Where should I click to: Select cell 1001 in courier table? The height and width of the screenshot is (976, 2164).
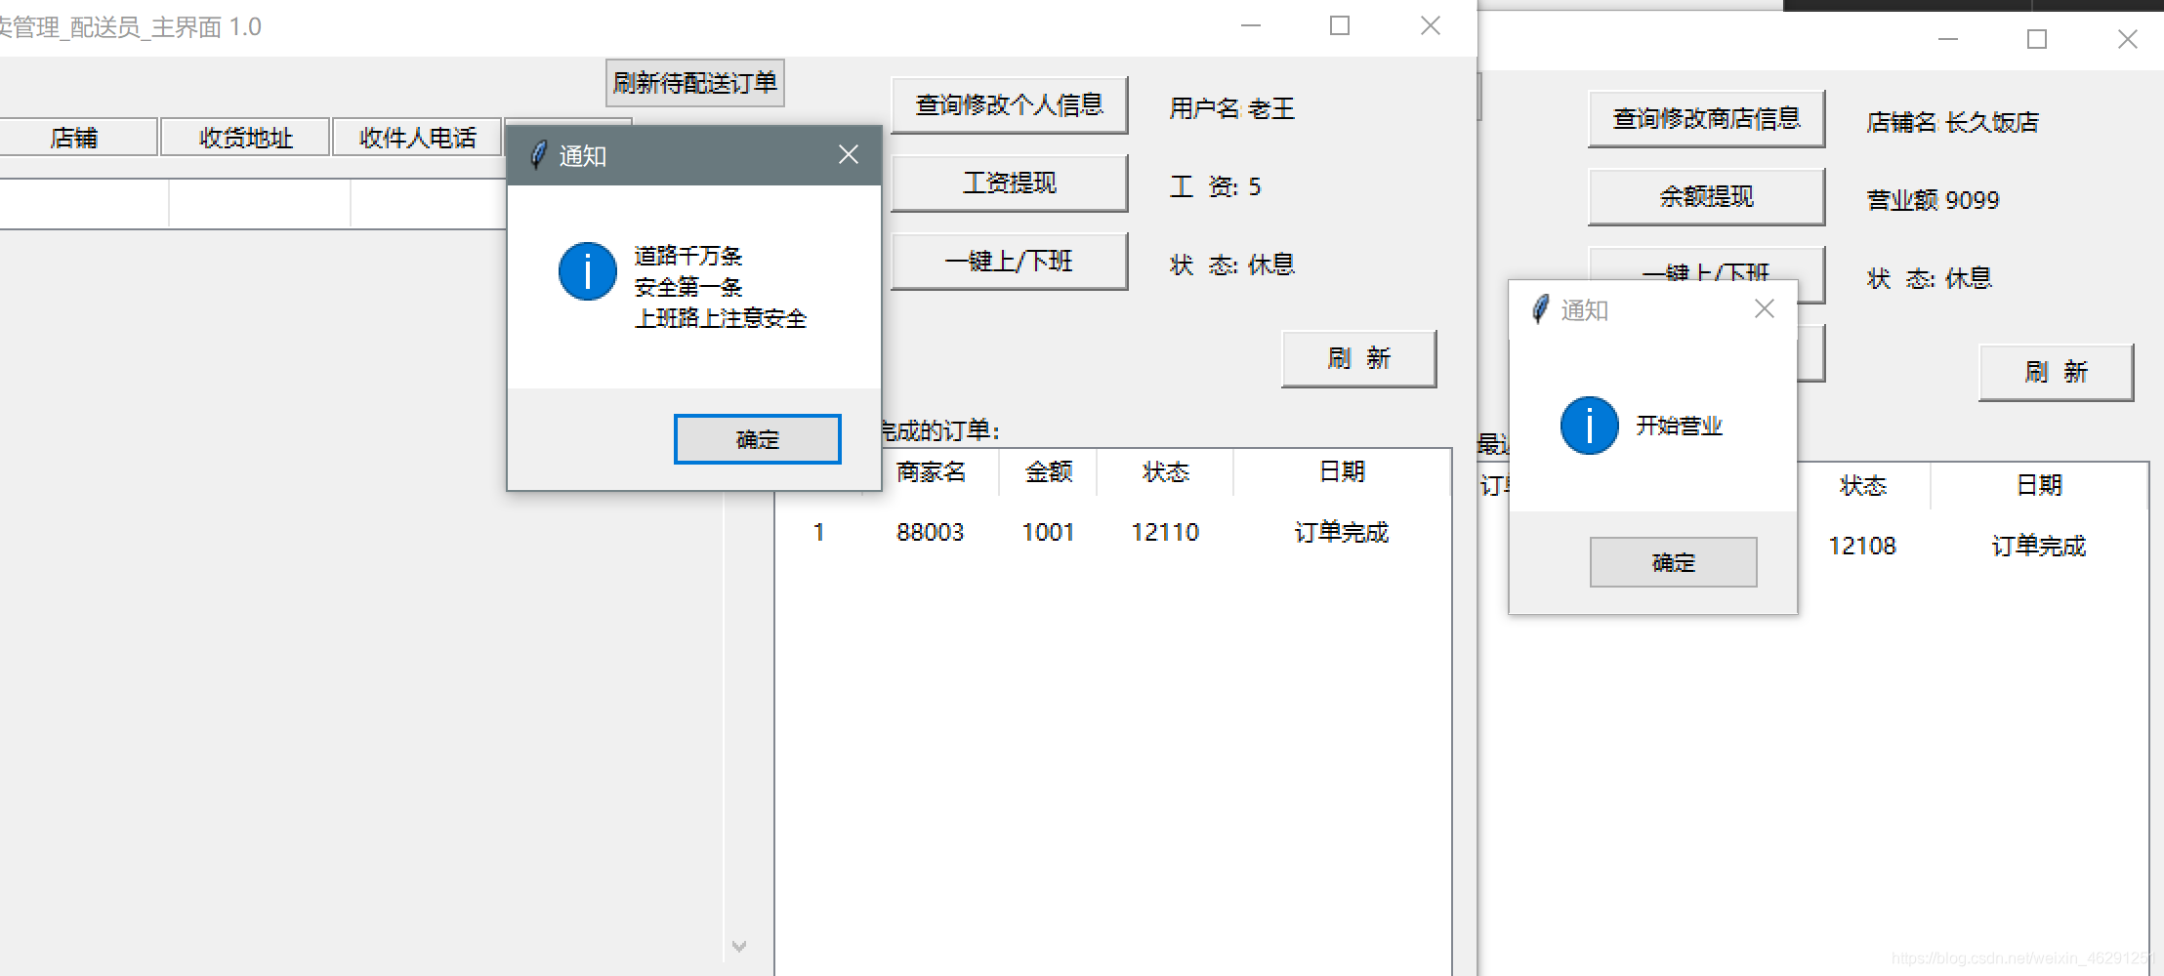click(x=1048, y=532)
